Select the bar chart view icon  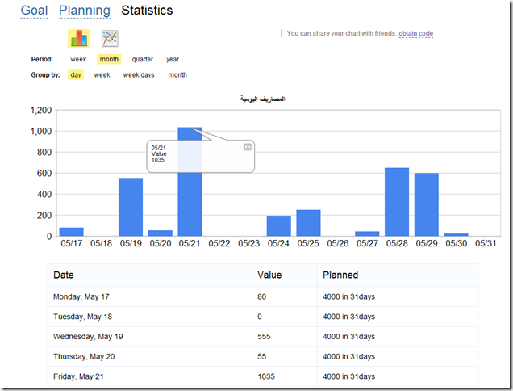79,38
